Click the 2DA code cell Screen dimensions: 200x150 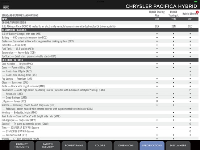pyautogui.click(x=157, y=19)
